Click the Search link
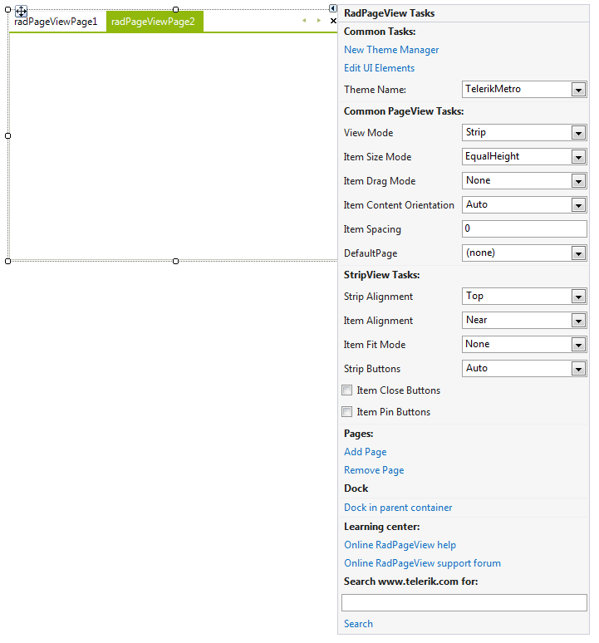The width and height of the screenshot is (599, 643). tap(358, 624)
